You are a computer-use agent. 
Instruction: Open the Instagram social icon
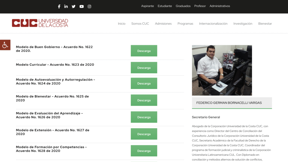tap(89, 6)
